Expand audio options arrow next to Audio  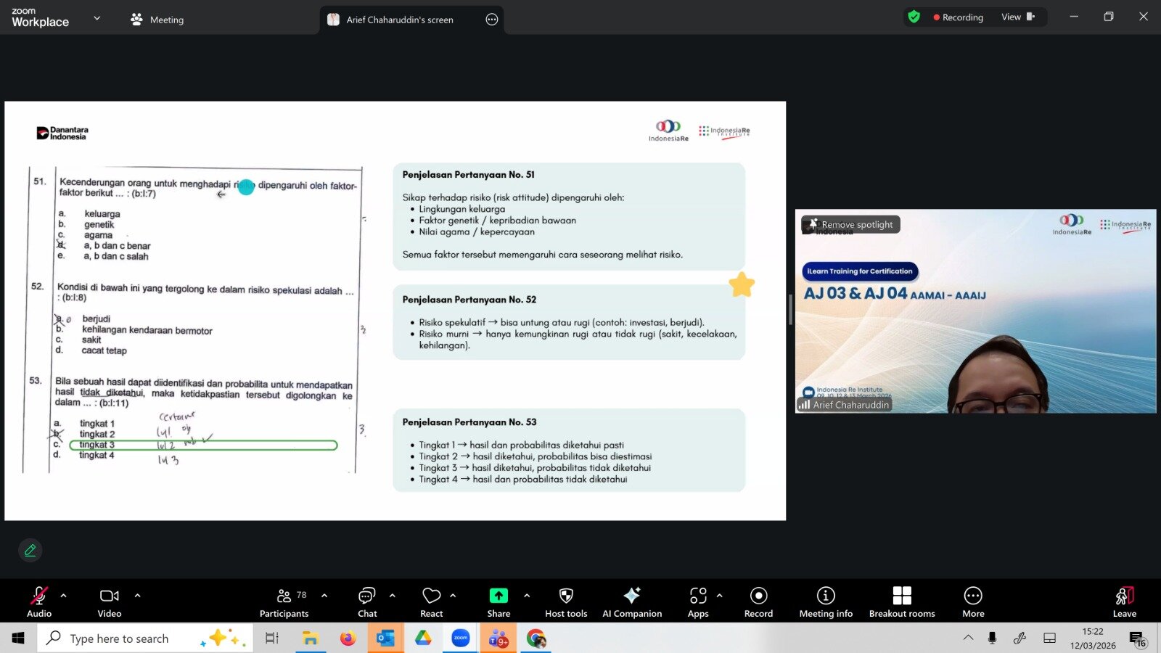pos(64,596)
